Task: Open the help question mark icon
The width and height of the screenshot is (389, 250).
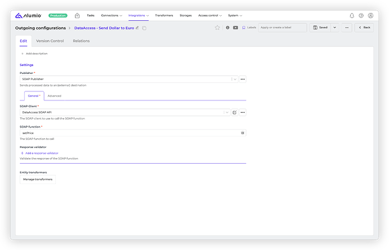Action: 361,16
